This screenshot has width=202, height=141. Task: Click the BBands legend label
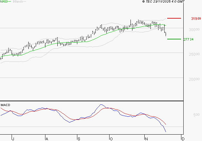[18, 2]
